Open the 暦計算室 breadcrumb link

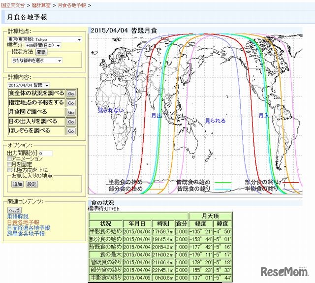pyautogui.click(x=41, y=5)
